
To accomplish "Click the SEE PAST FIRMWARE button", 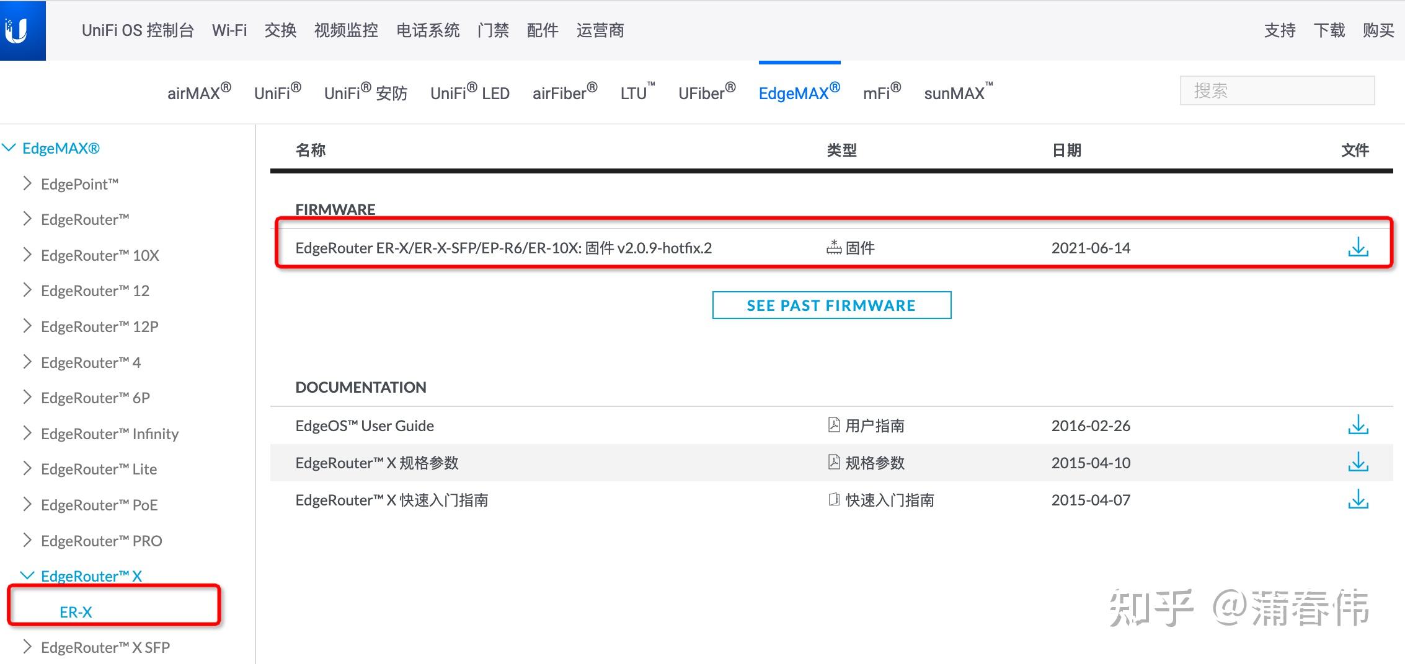I will (831, 305).
